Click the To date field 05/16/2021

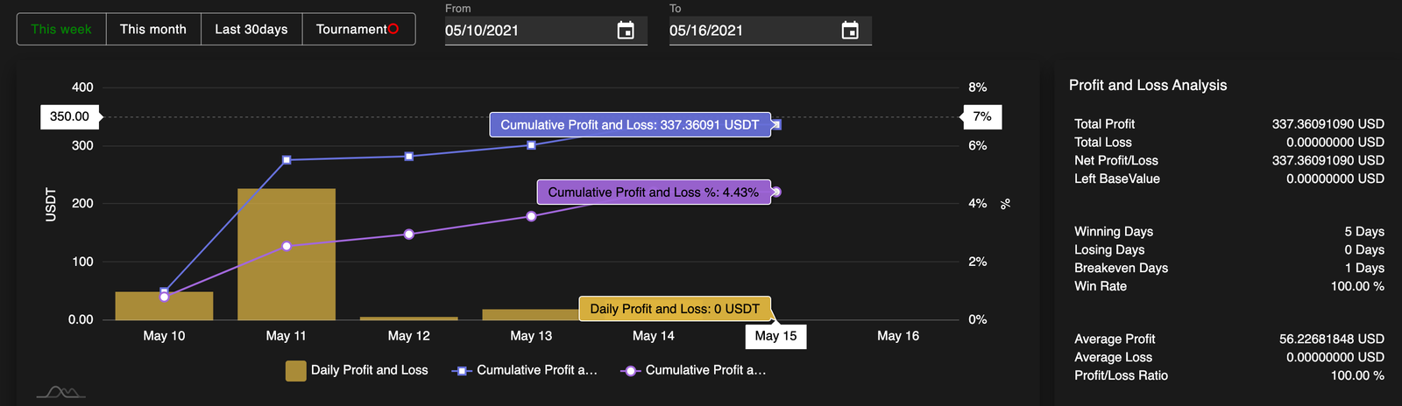coord(750,31)
